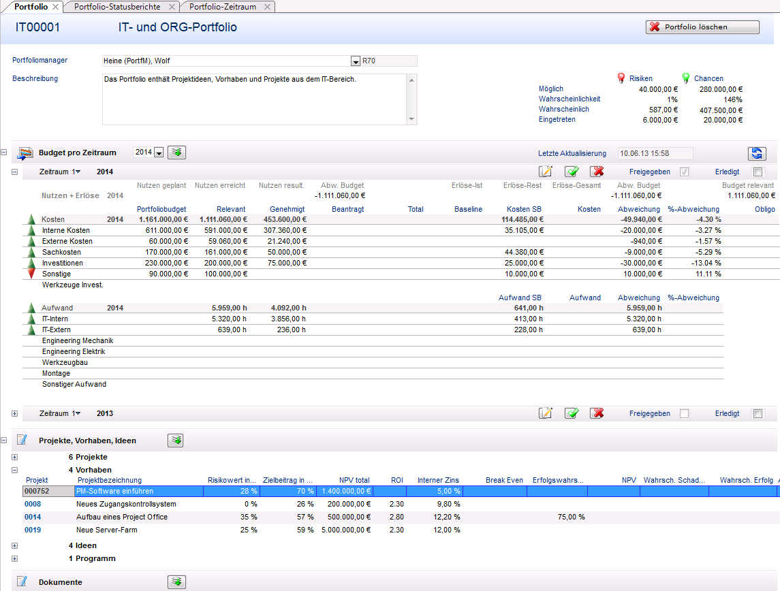The height and width of the screenshot is (591, 780).
Task: Open the Portfolio-Zeitraum tab
Action: [x=222, y=6]
